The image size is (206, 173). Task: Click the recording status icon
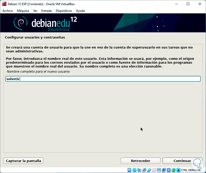point(164,170)
